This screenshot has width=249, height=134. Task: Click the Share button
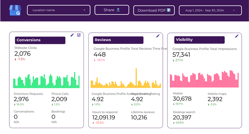pyautogui.click(x=112, y=10)
